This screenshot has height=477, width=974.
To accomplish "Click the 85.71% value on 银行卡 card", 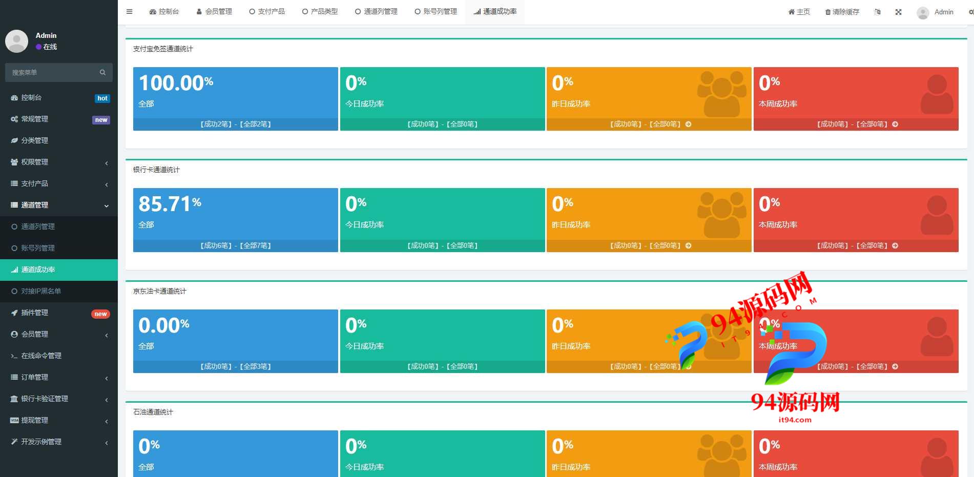I will point(170,204).
